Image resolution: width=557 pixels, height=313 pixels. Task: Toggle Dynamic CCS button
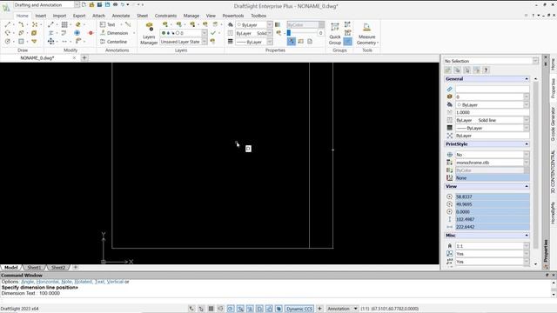click(299, 309)
